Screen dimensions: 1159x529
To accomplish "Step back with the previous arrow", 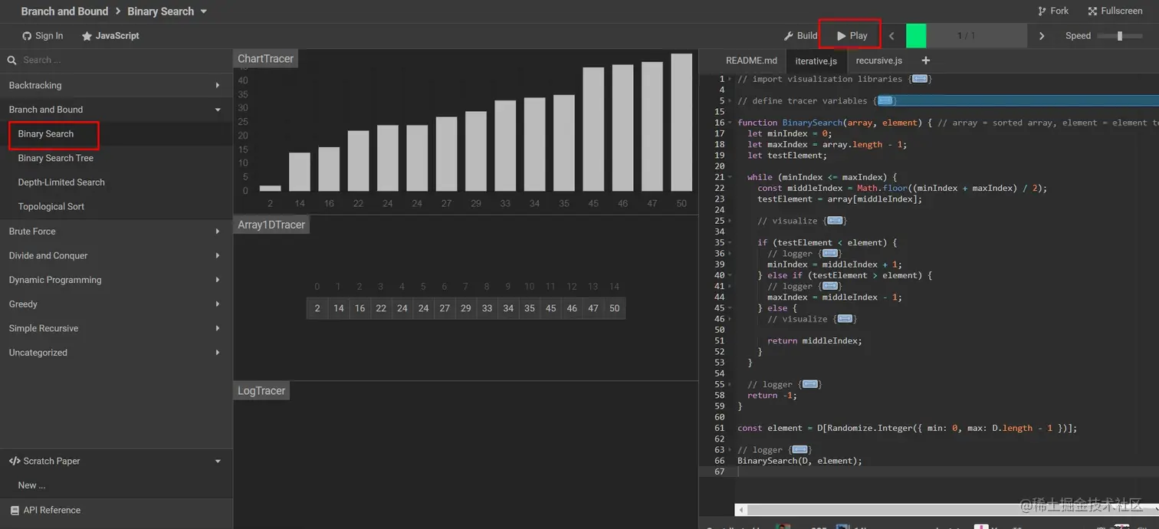I will click(x=891, y=36).
